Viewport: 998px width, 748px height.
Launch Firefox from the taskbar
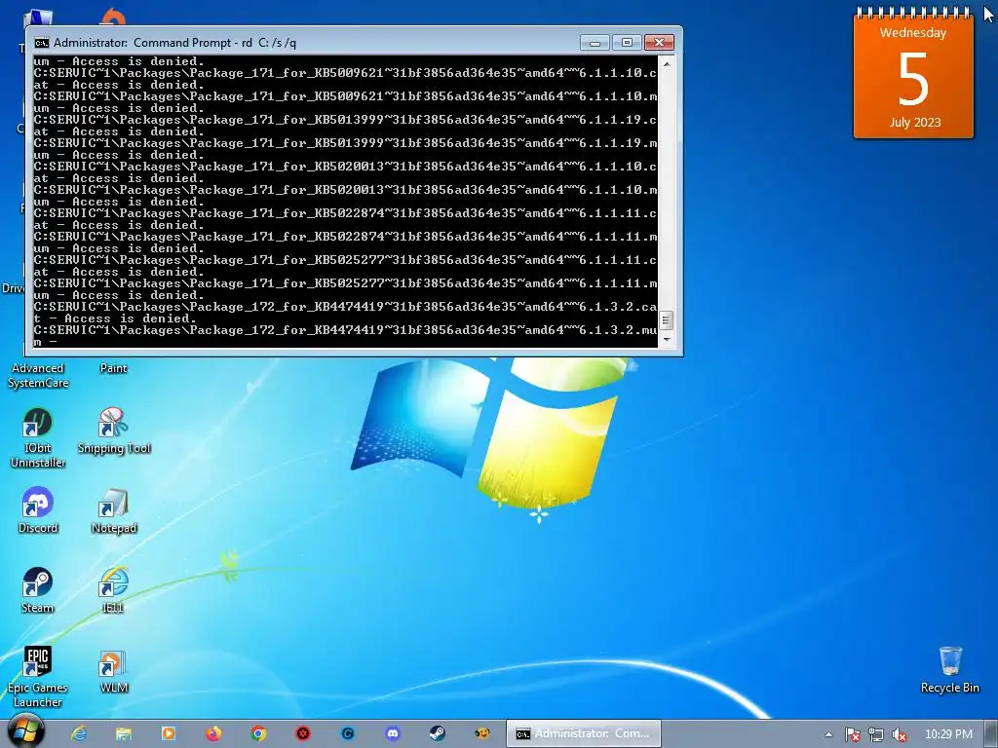213,733
